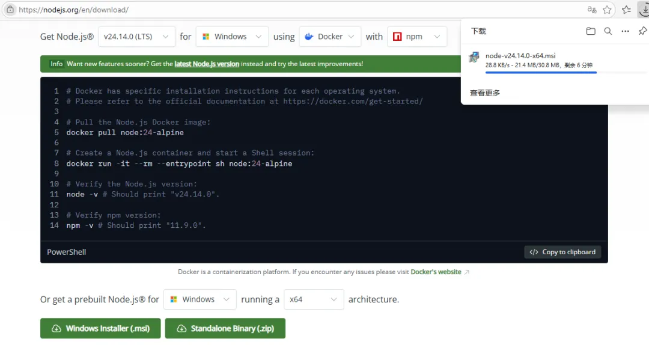Viewport: 649px width, 345px height.
Task: Add page to favorites with star icon
Action: pos(607,10)
